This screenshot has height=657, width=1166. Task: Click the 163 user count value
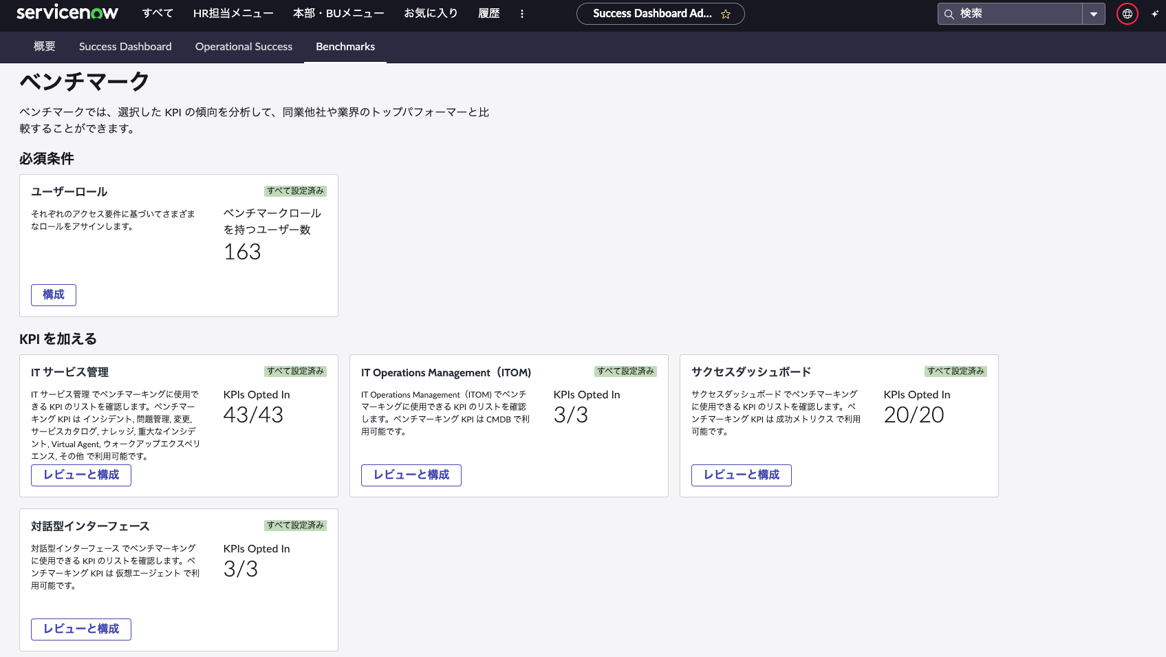pos(243,252)
